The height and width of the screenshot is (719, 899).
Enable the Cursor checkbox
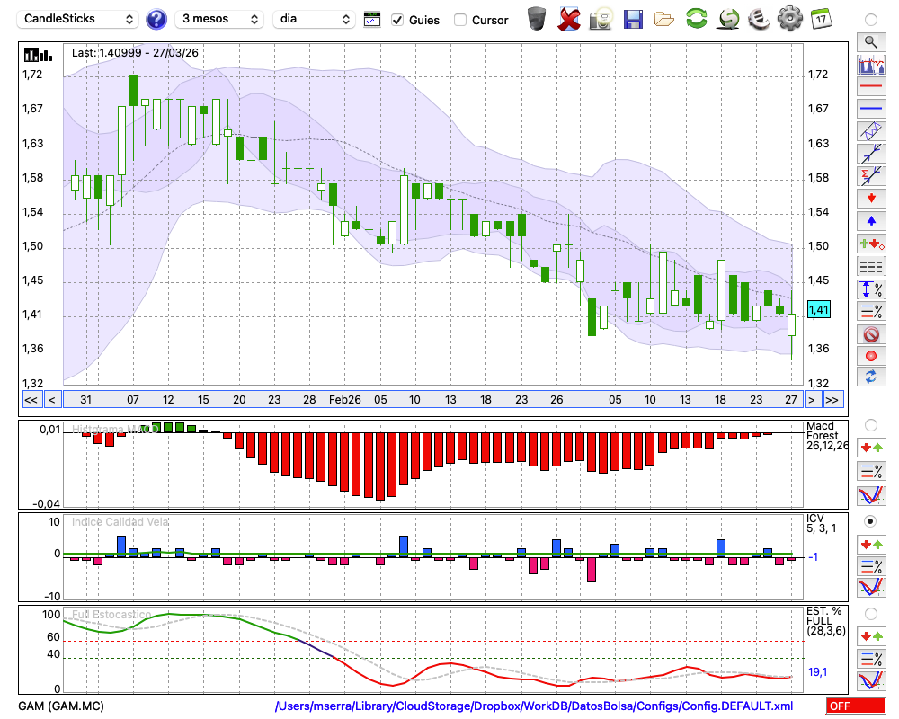(x=460, y=20)
